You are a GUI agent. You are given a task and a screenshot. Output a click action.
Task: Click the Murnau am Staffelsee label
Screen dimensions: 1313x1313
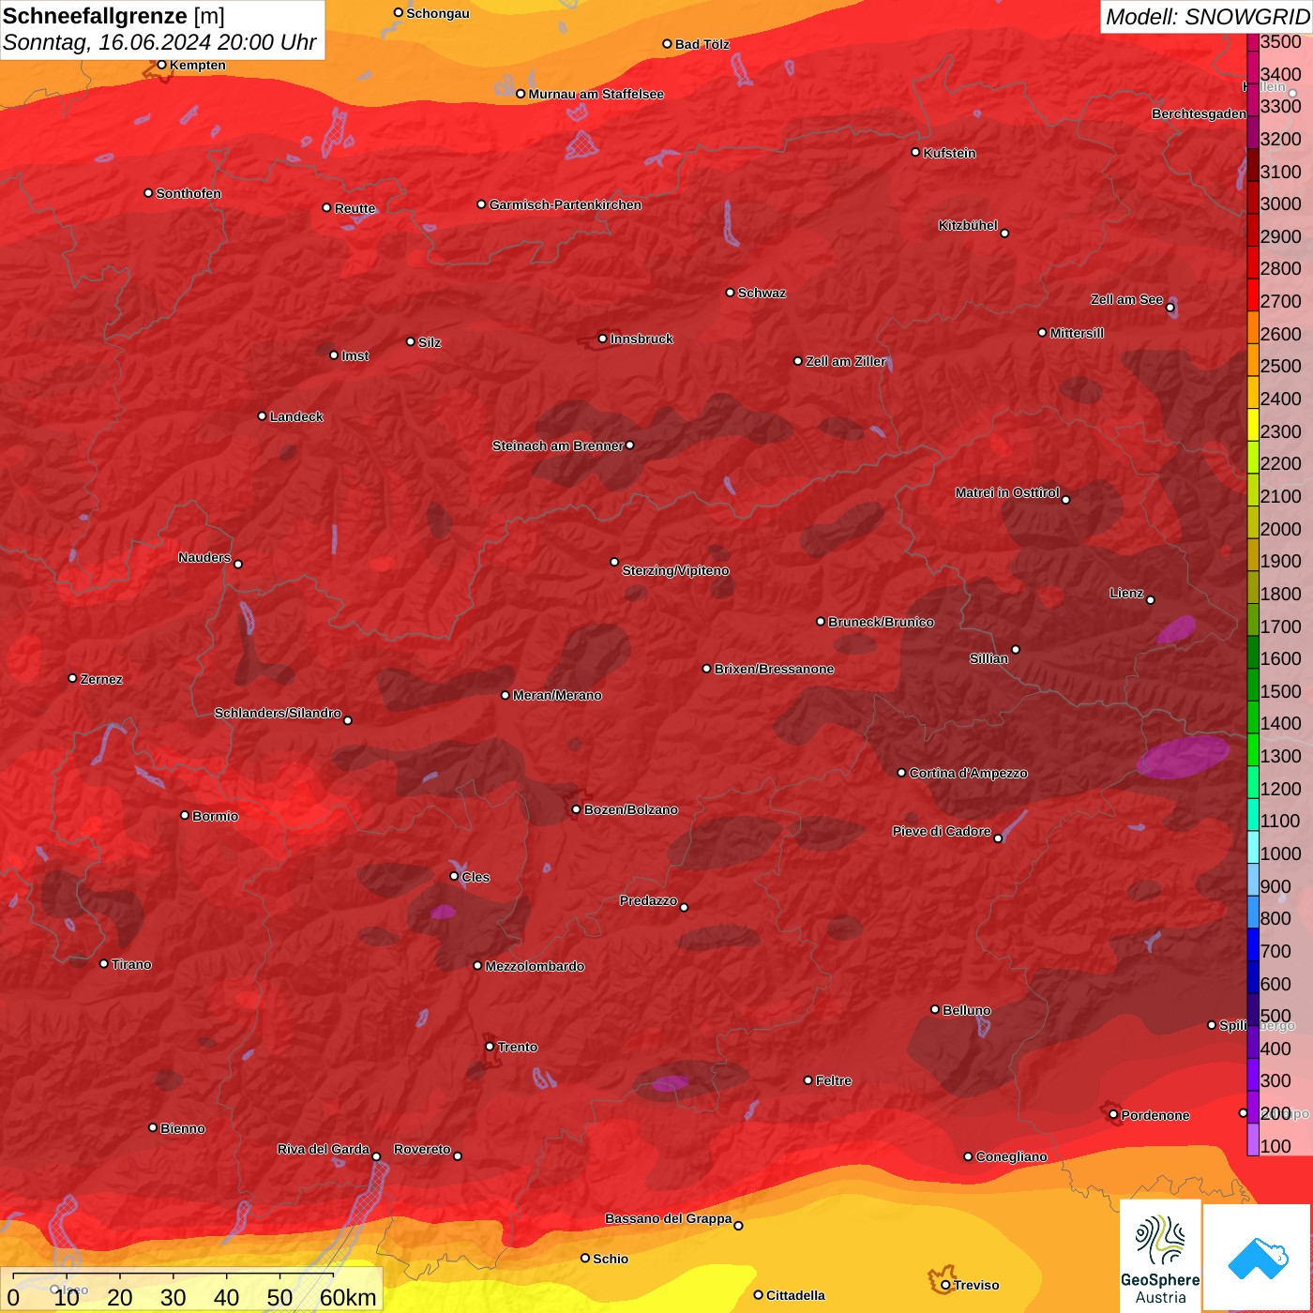pyautogui.click(x=596, y=94)
